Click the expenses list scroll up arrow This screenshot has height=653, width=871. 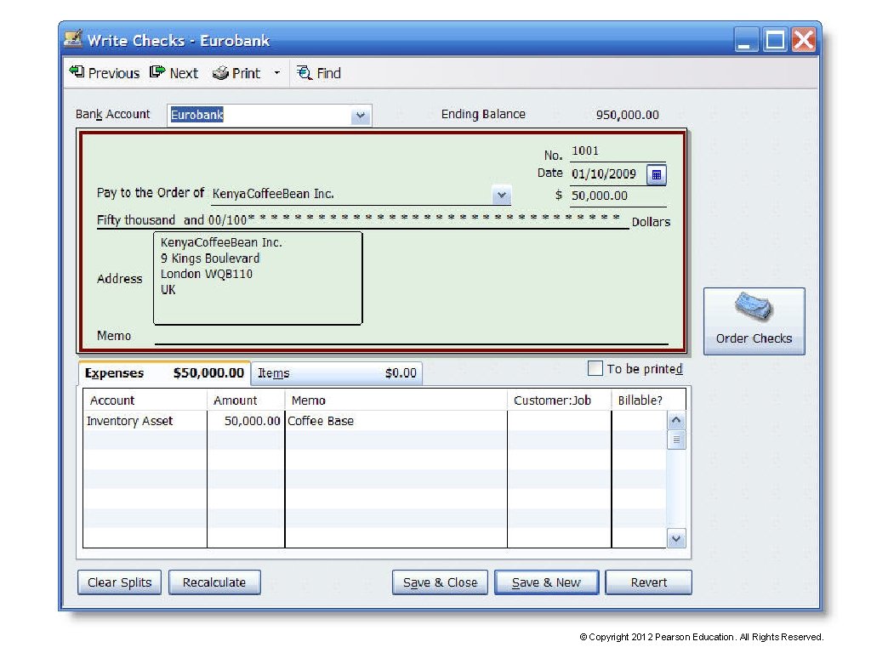pos(676,420)
